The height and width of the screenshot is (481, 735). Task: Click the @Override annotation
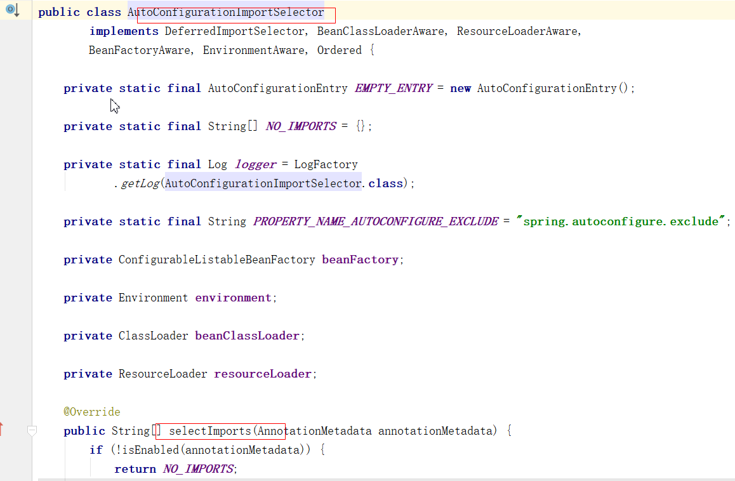point(91,412)
